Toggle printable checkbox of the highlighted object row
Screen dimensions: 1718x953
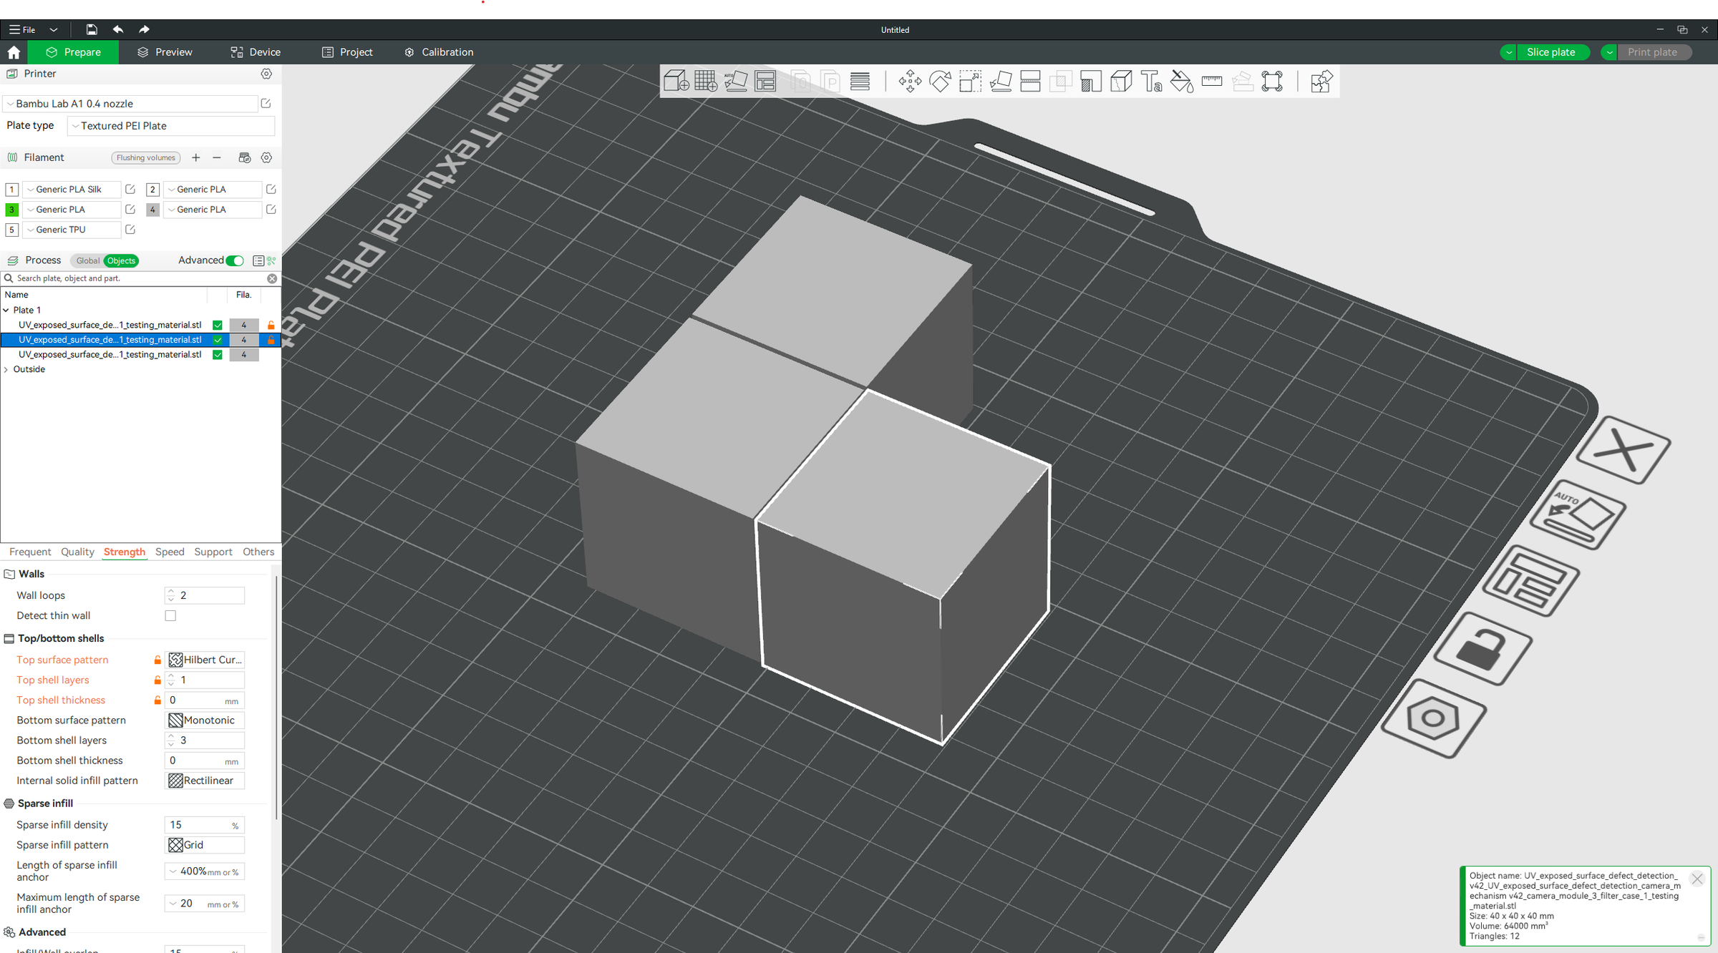(x=218, y=340)
